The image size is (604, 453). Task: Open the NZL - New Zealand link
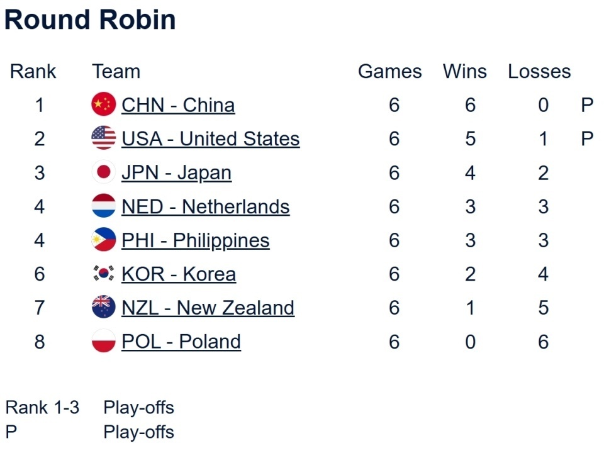[208, 308]
